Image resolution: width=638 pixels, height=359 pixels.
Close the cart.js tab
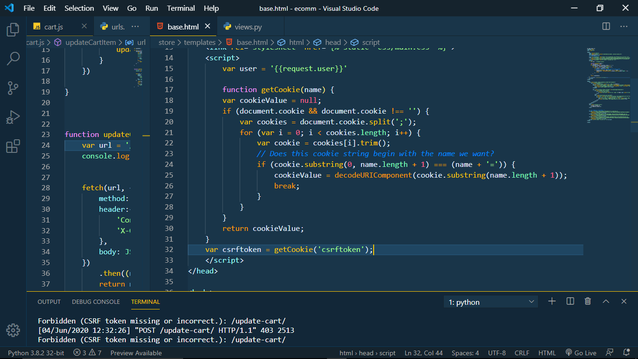(x=84, y=27)
